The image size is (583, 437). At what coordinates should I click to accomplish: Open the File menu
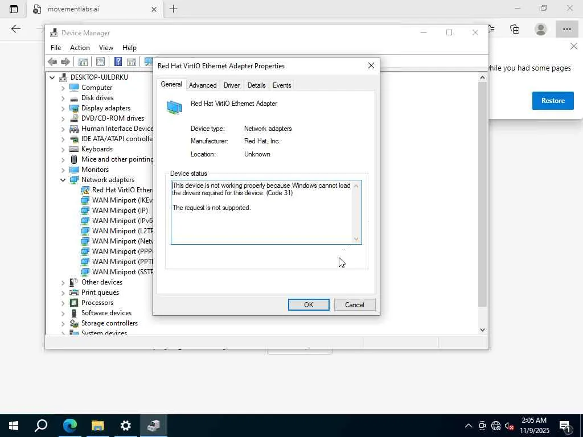pos(56,48)
